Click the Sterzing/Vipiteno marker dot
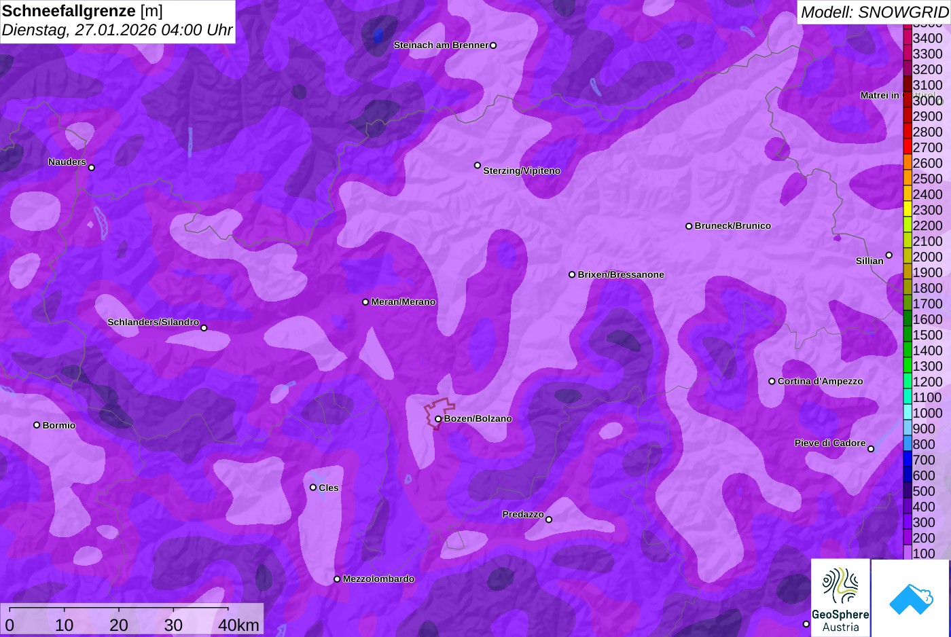The width and height of the screenshot is (951, 637). (478, 165)
